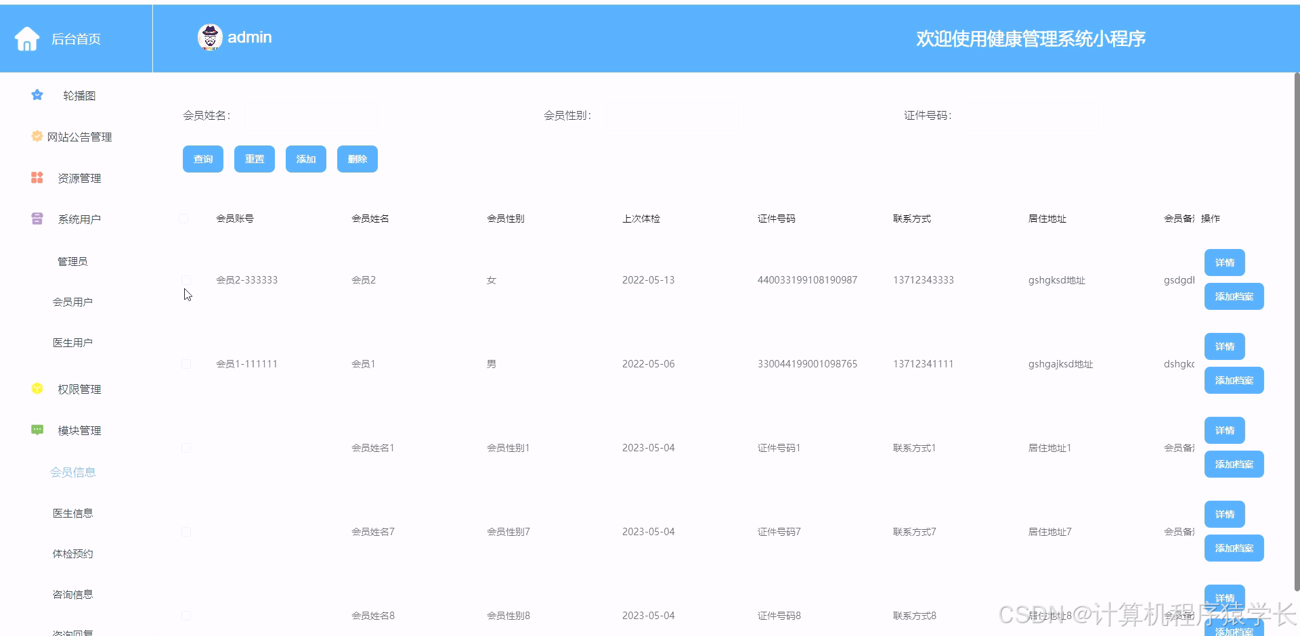
Task: Click 添加档案 for 会员姓名7 row
Action: (x=1234, y=548)
